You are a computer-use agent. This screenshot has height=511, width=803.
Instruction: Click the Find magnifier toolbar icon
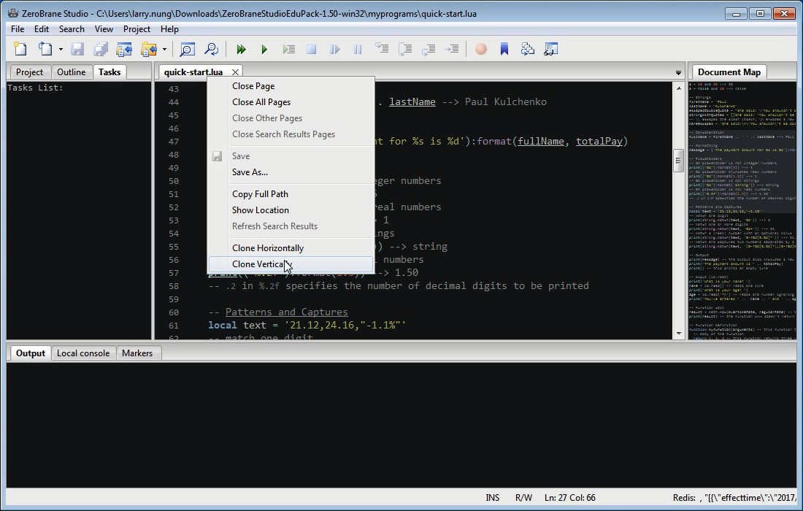click(188, 49)
